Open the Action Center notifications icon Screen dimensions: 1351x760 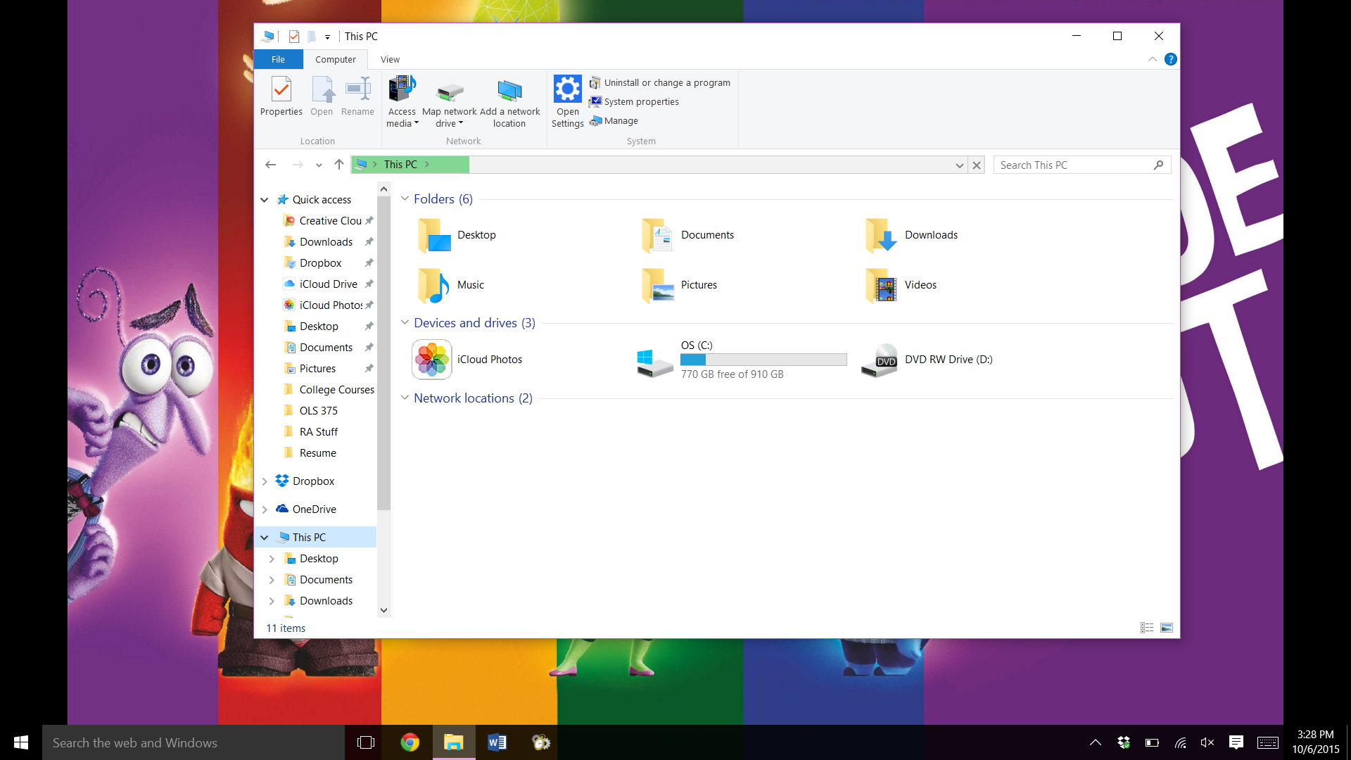click(x=1236, y=742)
